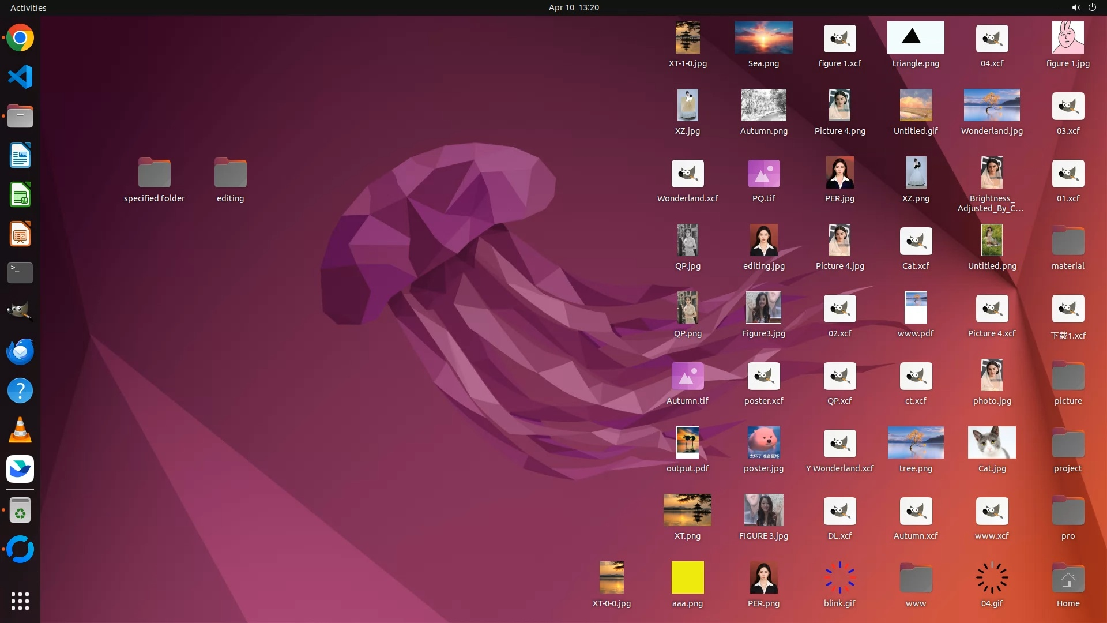This screenshot has height=623, width=1107.
Task: Show Applications grid button
Action: tap(20, 601)
